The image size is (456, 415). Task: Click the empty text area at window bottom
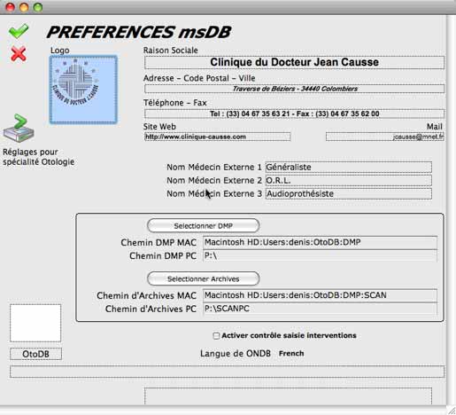pyautogui.click(x=288, y=396)
